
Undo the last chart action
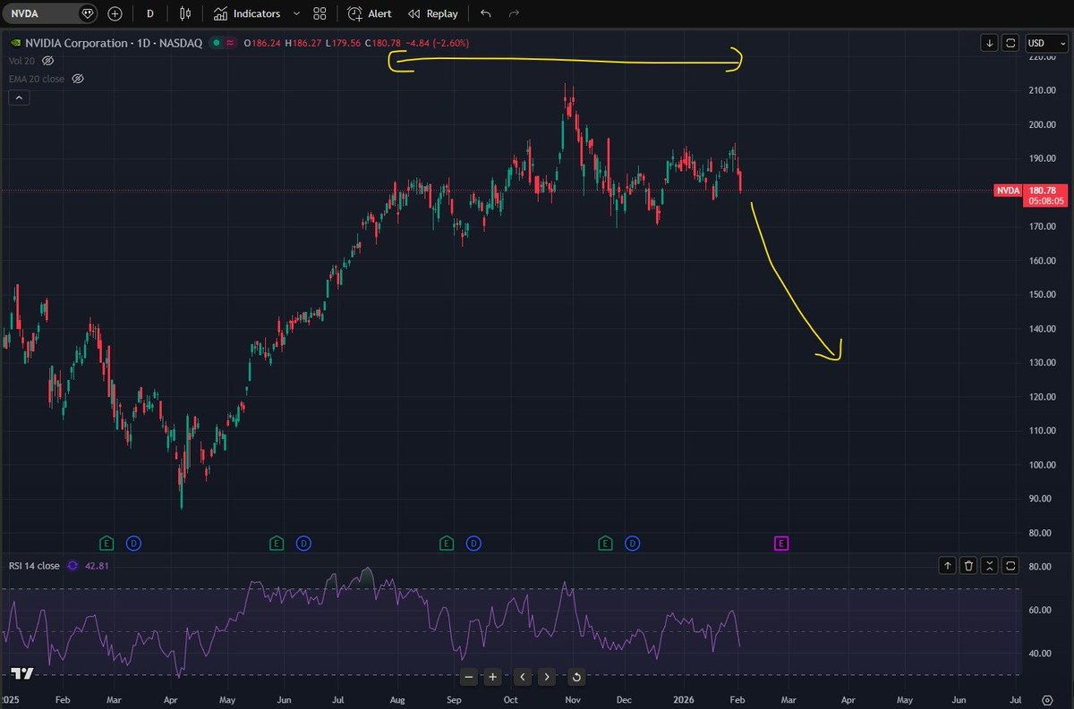click(x=485, y=13)
